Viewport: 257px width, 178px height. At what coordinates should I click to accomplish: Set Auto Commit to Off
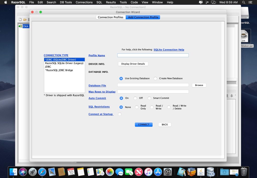pos(135,98)
